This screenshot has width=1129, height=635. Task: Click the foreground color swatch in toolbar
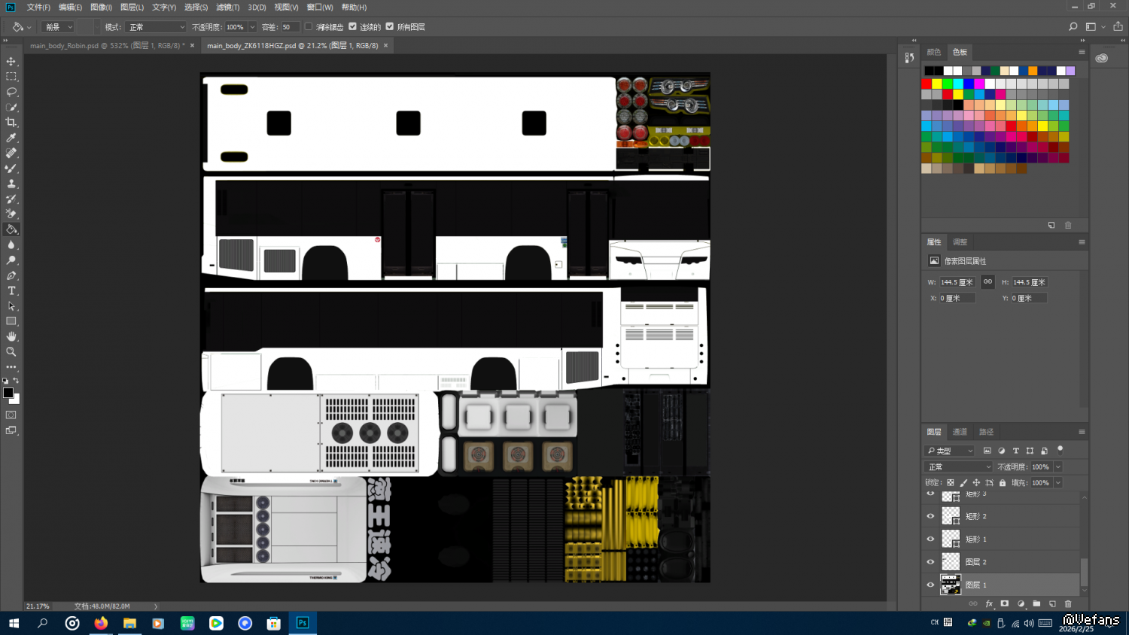click(8, 393)
